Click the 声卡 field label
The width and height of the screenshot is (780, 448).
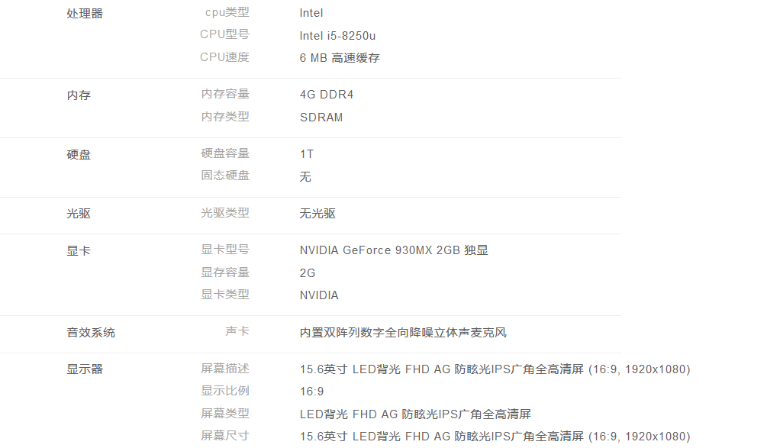237,332
